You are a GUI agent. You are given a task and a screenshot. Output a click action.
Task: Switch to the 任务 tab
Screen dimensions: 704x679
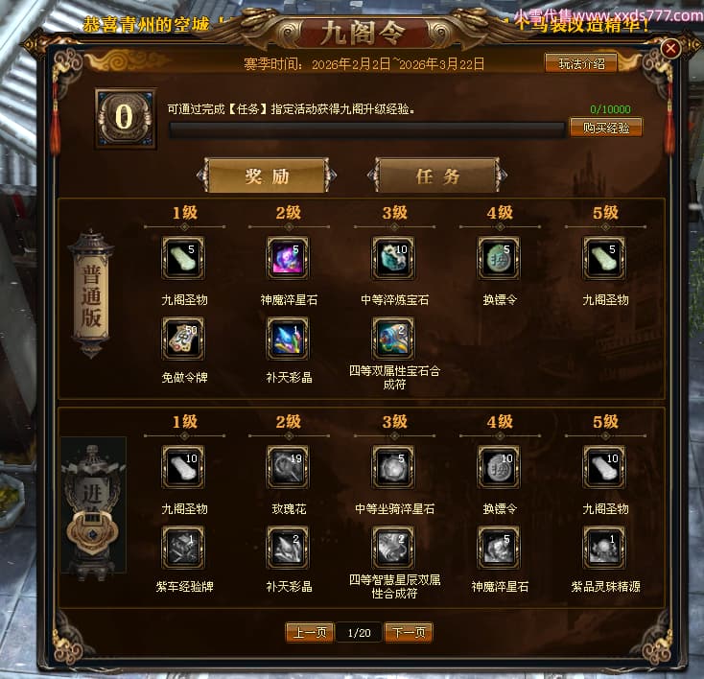click(x=437, y=176)
